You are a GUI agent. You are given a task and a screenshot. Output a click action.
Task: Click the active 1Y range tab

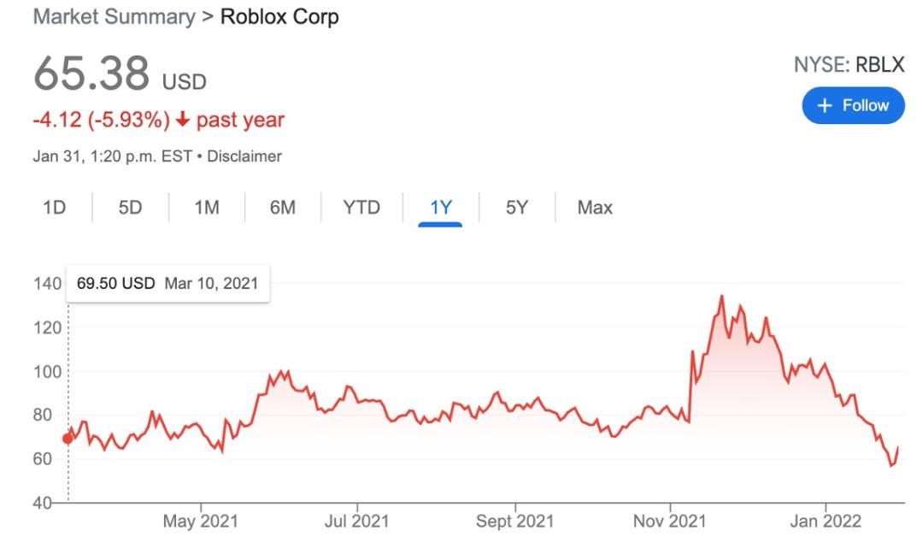tap(440, 207)
